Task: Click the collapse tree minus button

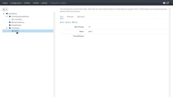Action: [6, 9]
